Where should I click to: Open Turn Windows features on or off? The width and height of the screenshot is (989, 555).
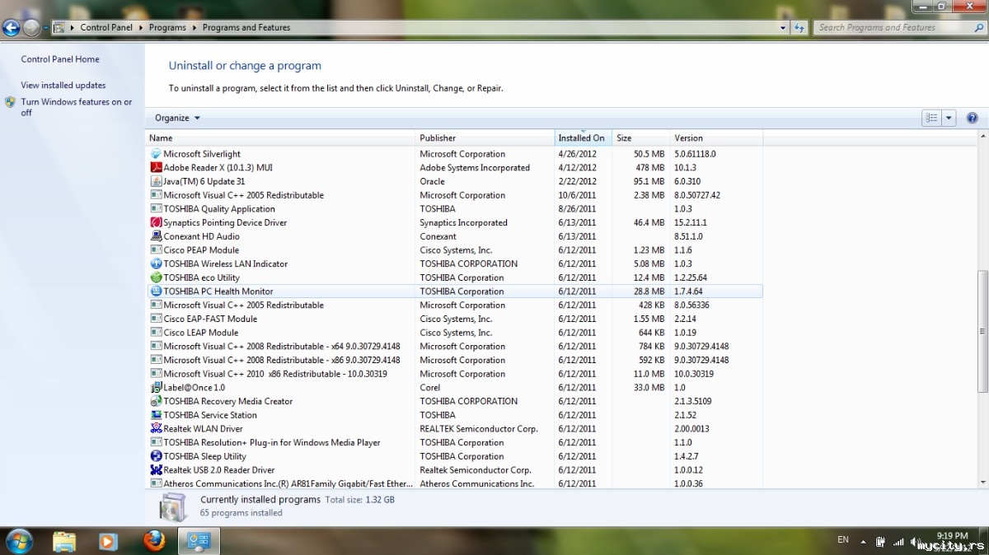[76, 107]
